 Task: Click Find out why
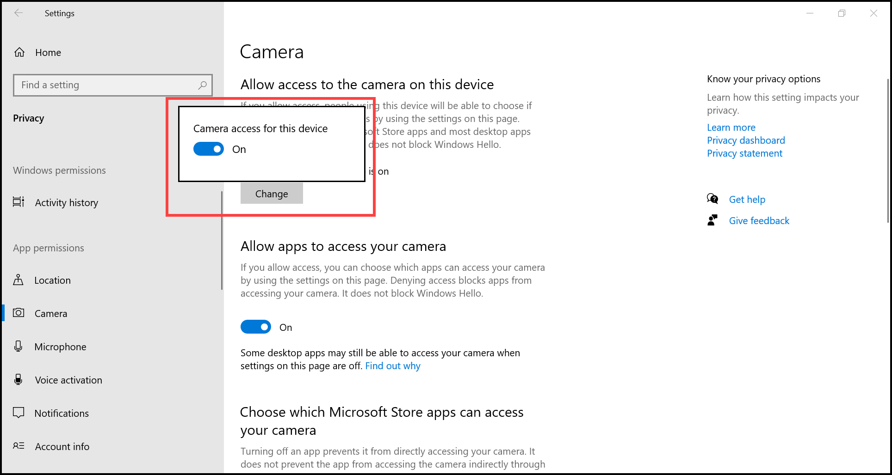click(393, 365)
